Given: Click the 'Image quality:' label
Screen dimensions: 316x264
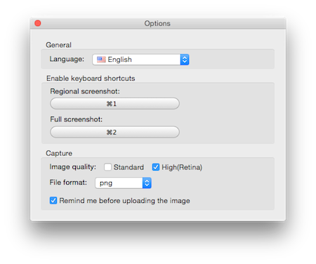Looking at the screenshot, I should pos(72,167).
